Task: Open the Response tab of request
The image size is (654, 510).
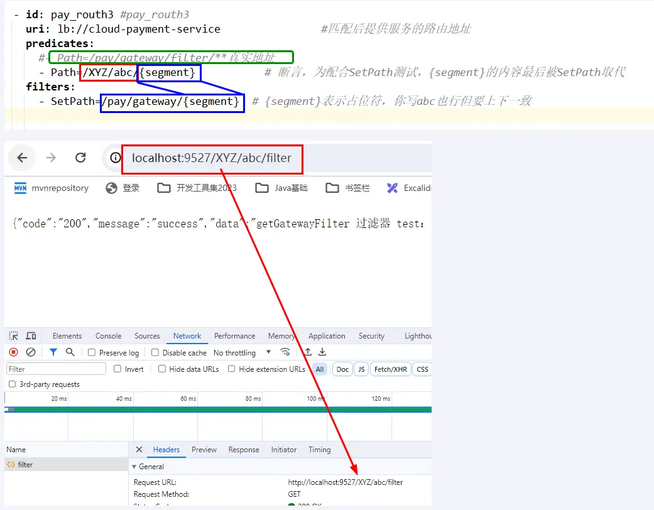Action: pyautogui.click(x=244, y=450)
